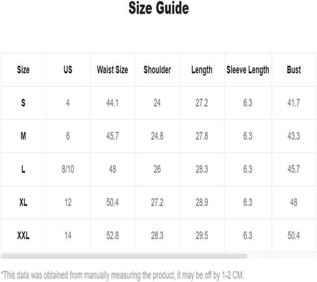Click the manual measurement disclaimer note

point(122,276)
